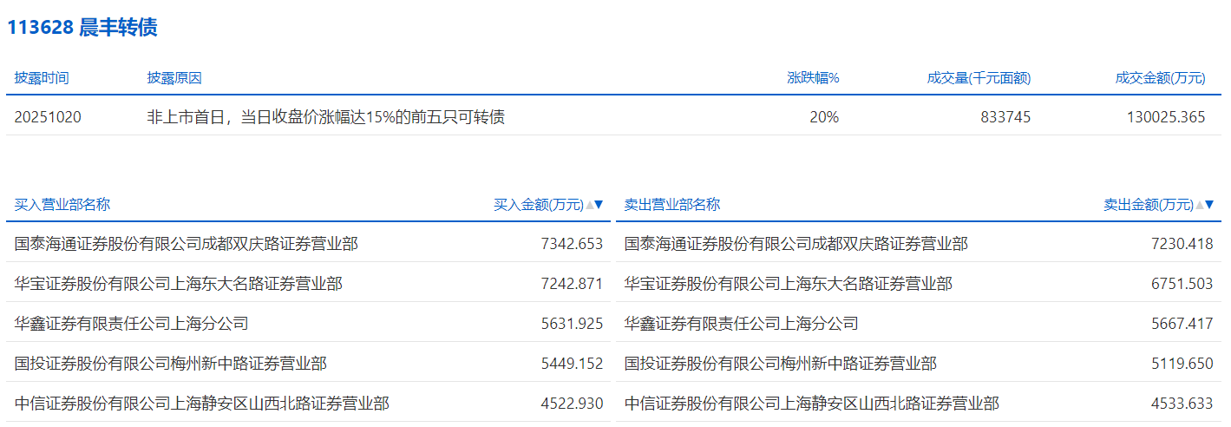This screenshot has width=1231, height=427.
Task: Click the 披露时间 column header
Action: tap(42, 78)
